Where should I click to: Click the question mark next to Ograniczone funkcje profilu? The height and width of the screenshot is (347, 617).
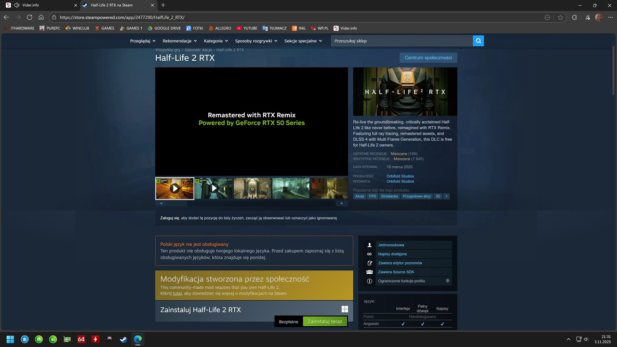tap(448, 281)
